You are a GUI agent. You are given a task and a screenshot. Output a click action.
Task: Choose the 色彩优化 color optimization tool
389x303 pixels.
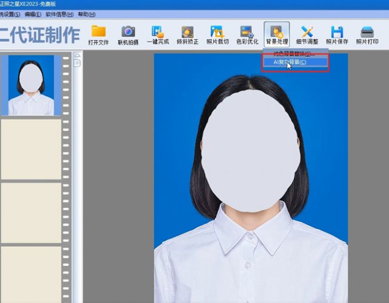[x=247, y=33]
